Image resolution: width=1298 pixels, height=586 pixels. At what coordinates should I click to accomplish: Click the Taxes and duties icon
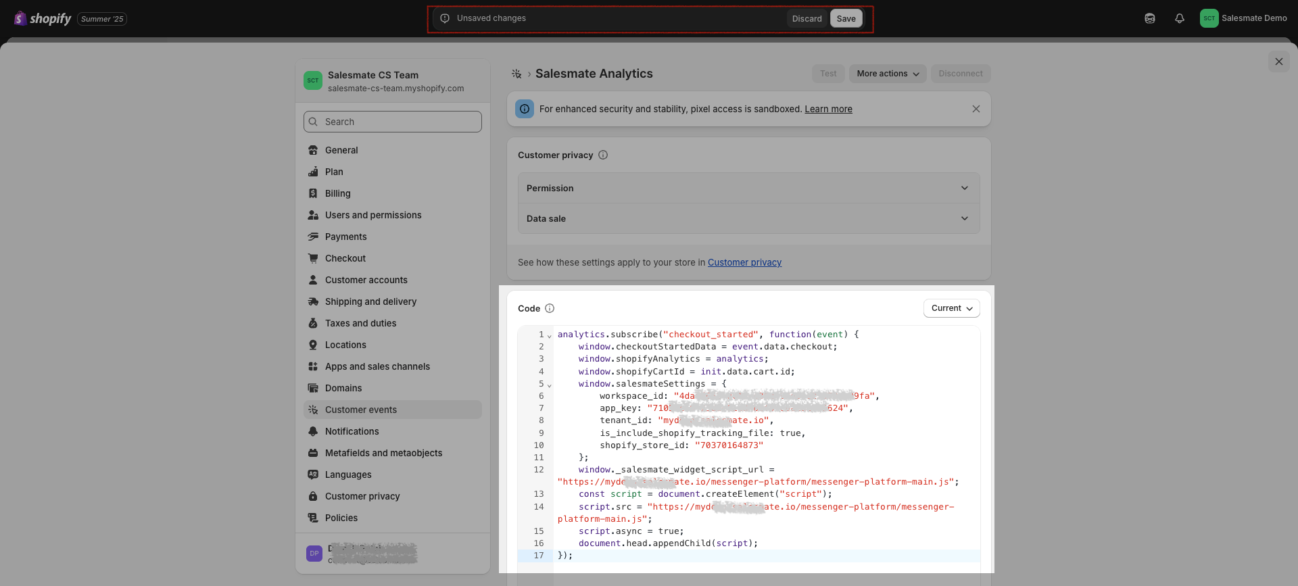point(313,323)
